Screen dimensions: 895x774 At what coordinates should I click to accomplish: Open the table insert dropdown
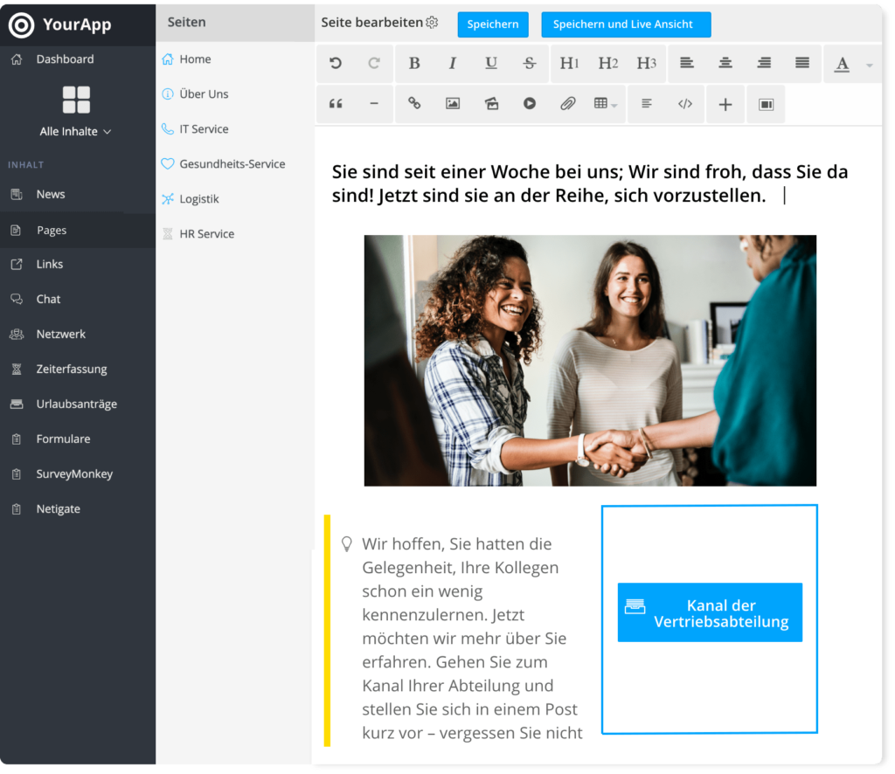tap(605, 103)
